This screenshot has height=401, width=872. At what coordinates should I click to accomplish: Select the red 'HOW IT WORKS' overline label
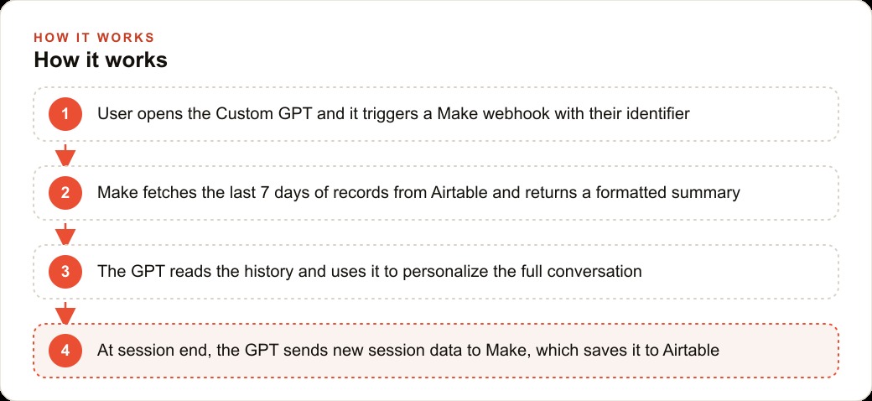[x=94, y=38]
